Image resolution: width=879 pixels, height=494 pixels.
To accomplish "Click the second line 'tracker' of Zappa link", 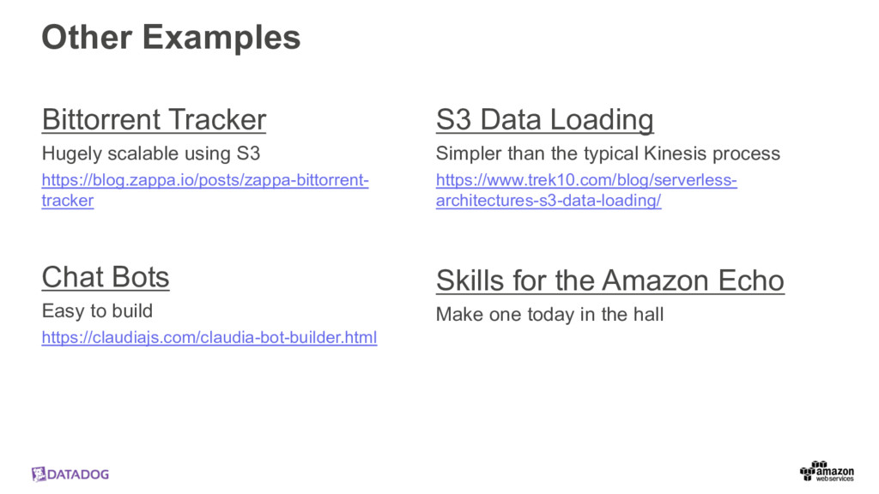I will pos(68,201).
